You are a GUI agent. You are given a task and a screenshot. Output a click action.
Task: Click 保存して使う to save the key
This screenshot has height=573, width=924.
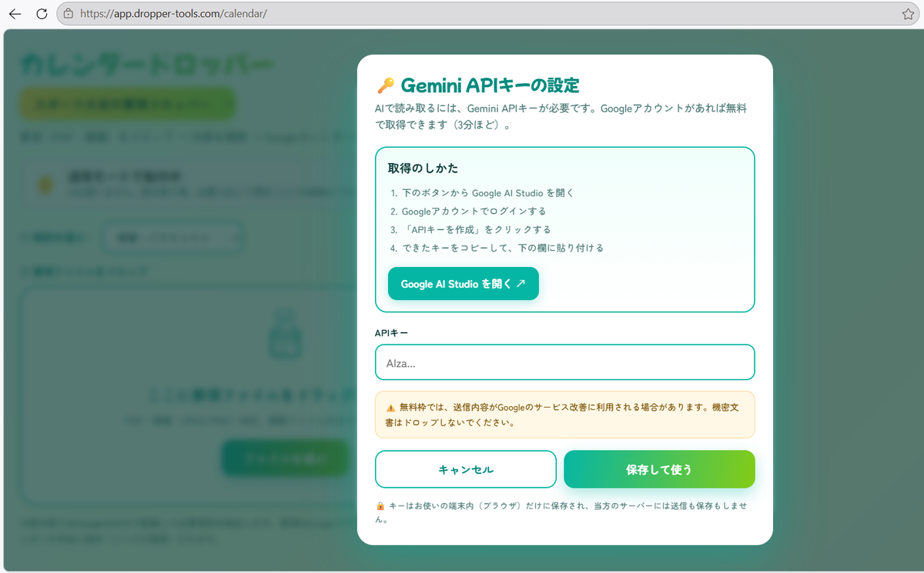659,469
